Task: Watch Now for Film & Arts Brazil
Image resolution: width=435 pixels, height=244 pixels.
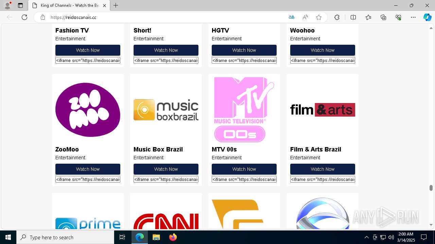Action: click(323, 169)
